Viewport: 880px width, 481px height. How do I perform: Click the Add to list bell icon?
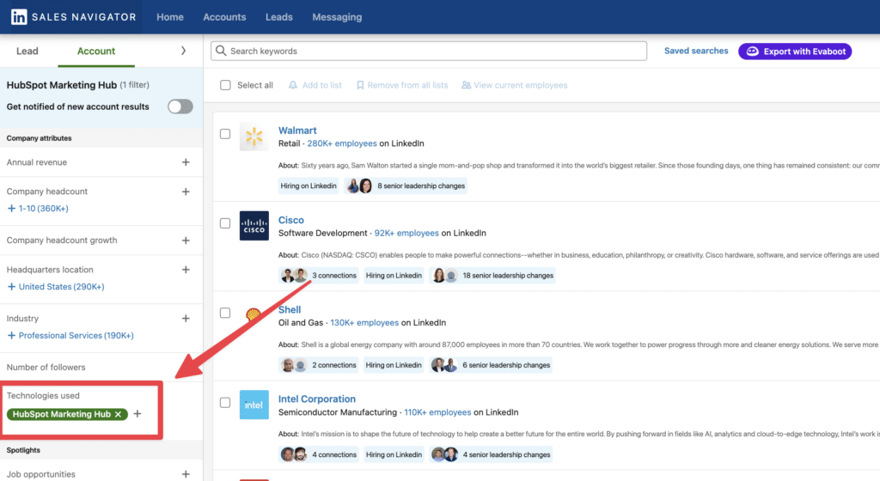point(293,85)
